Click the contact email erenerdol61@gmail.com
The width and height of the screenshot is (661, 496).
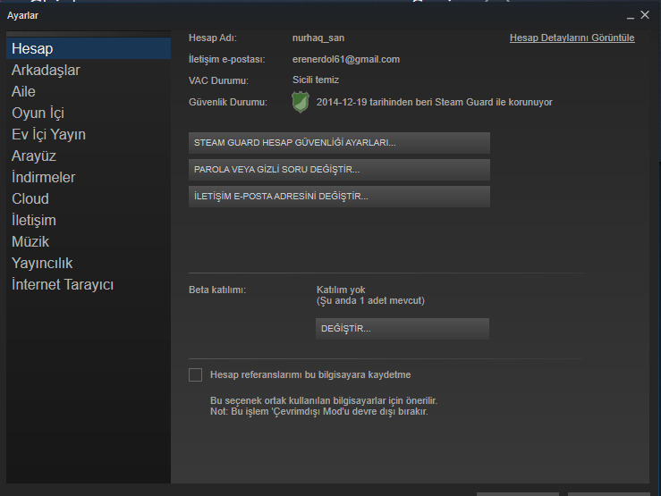click(346, 59)
